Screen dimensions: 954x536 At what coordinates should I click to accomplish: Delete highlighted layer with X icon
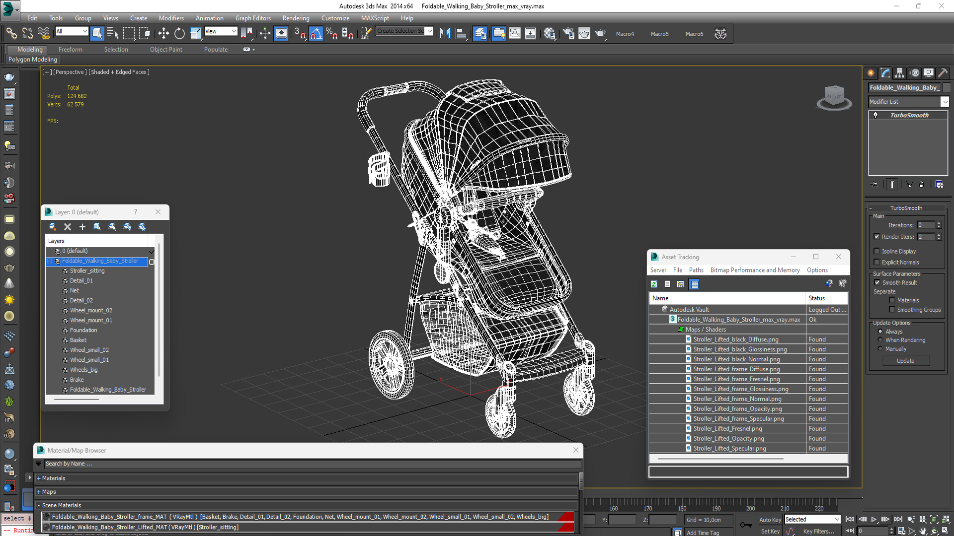point(68,227)
